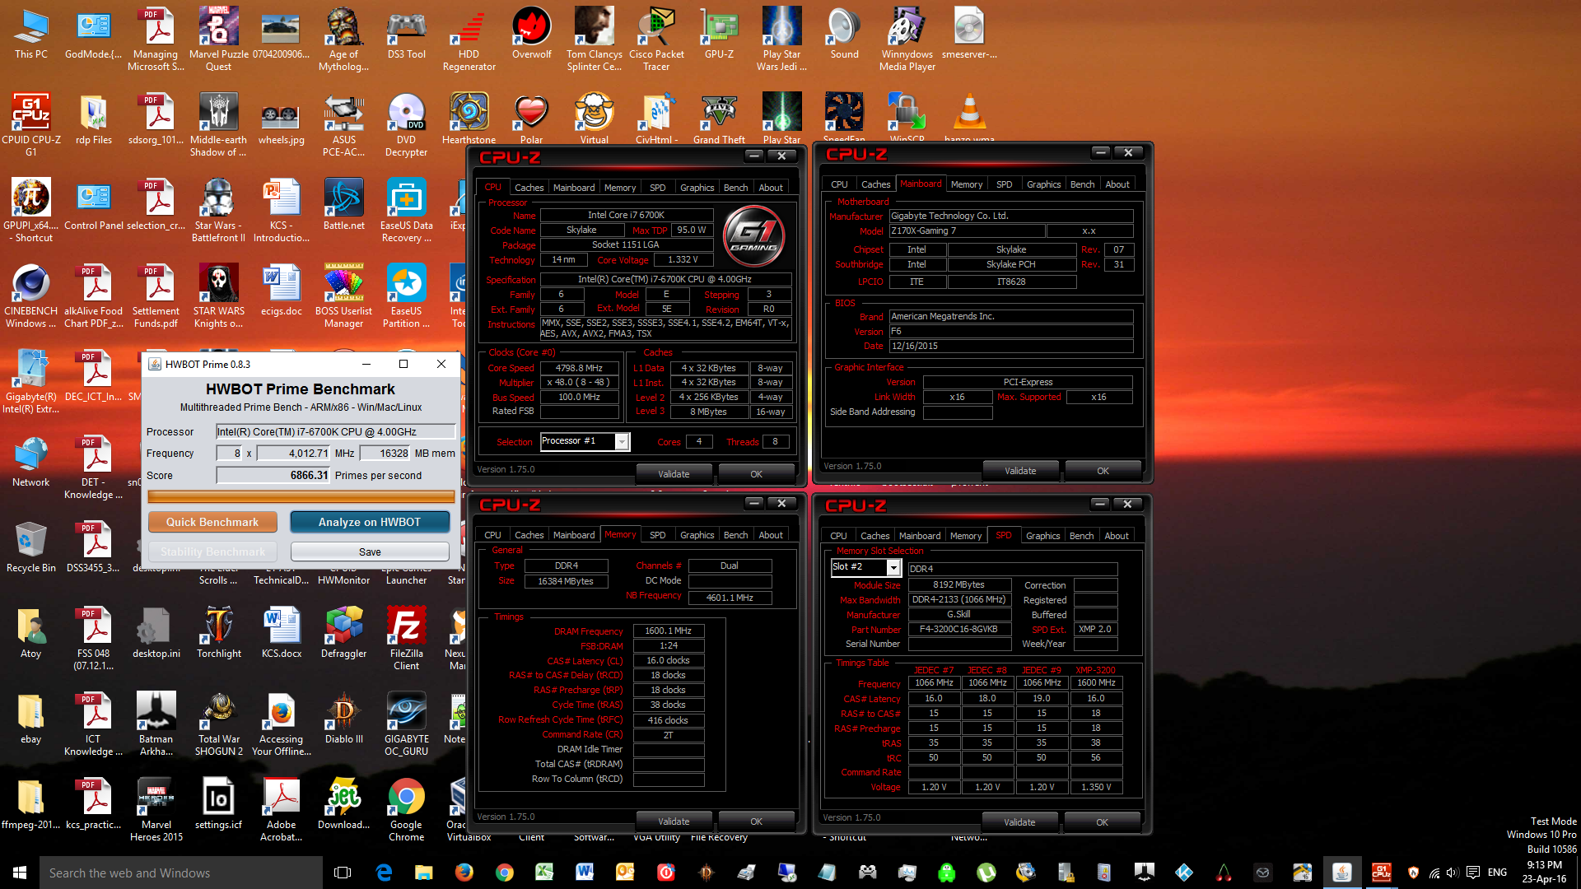Open Diablo III desktop icon
Screen dimensions: 1581x889
tap(343, 719)
